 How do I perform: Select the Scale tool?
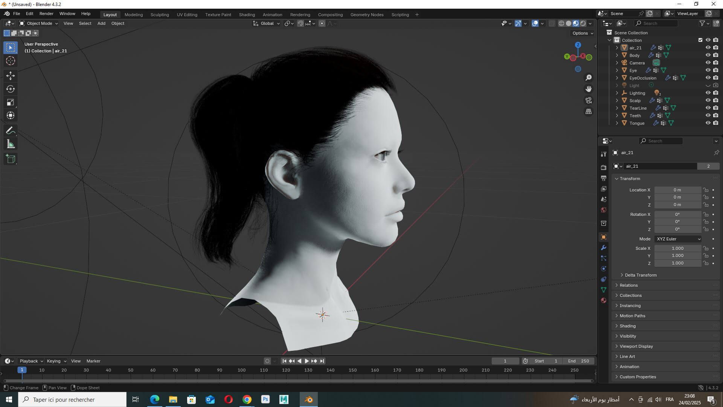[x=11, y=102]
